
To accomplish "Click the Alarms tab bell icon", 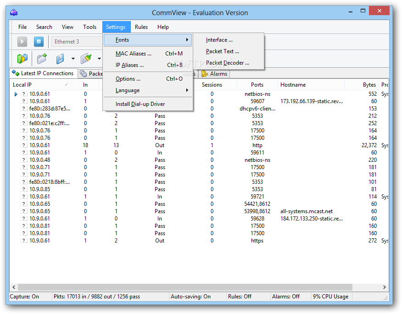I will (205, 74).
